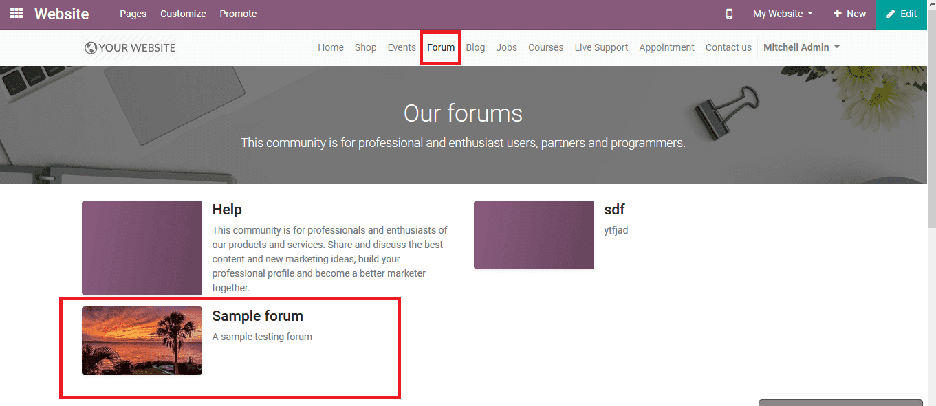Click the 'Our forums' heading

(x=463, y=113)
